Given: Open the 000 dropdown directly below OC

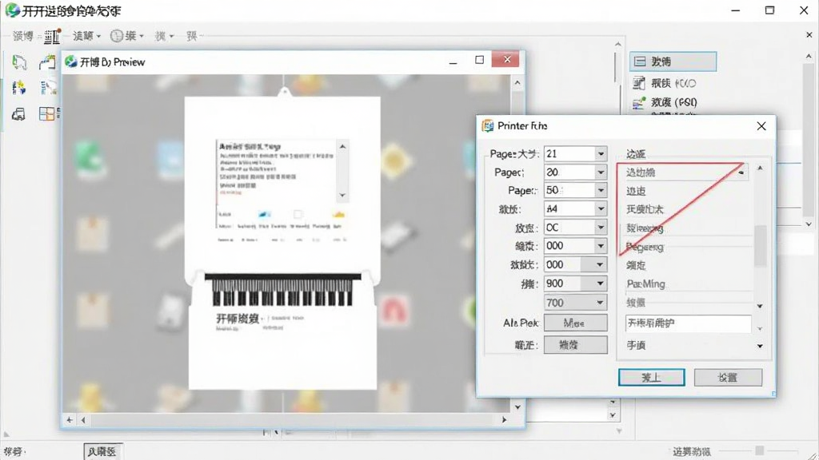Looking at the screenshot, I should [x=601, y=246].
